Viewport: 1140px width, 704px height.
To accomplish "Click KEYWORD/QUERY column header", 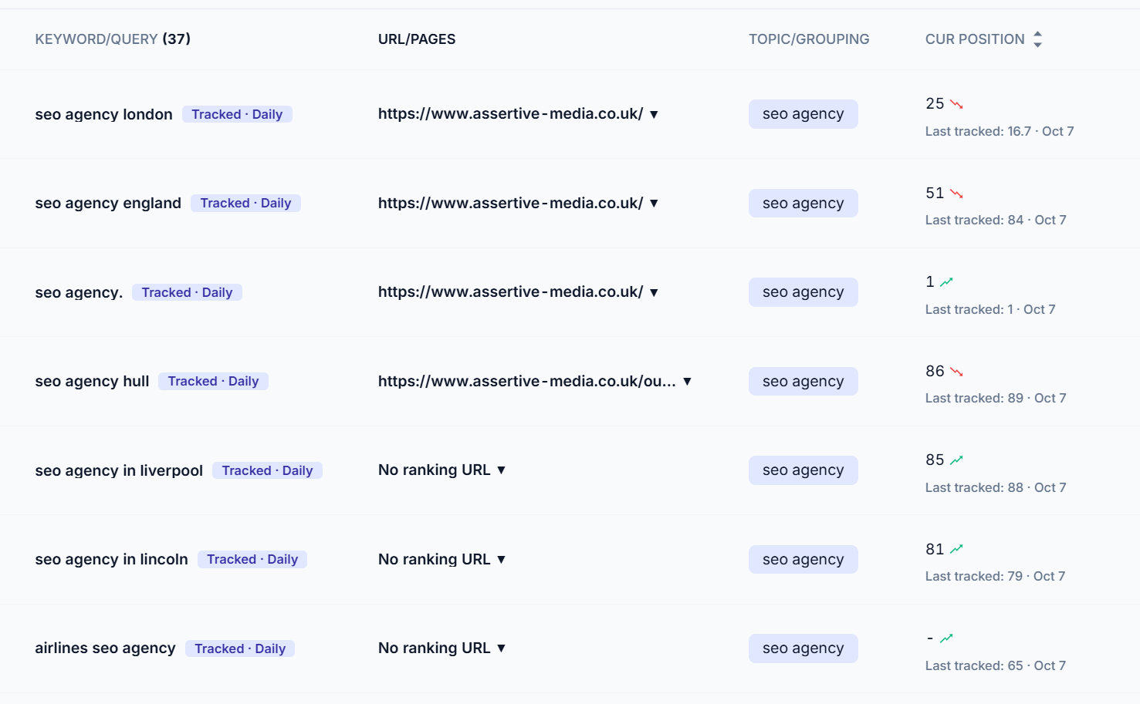I will click(113, 39).
